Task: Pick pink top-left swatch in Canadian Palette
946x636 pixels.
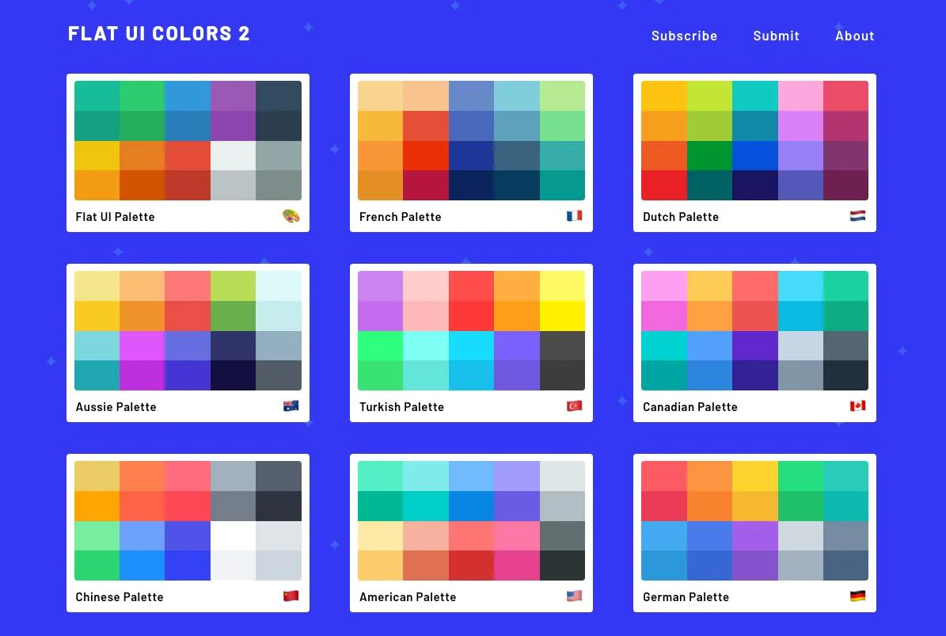Action: point(664,285)
